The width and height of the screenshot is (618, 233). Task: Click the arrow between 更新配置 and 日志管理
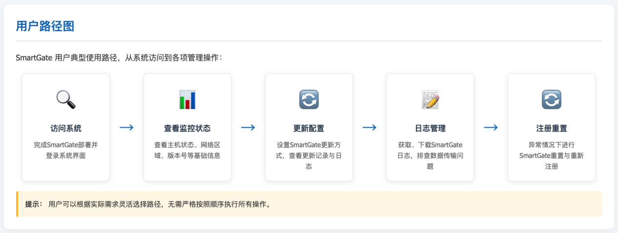pos(370,127)
